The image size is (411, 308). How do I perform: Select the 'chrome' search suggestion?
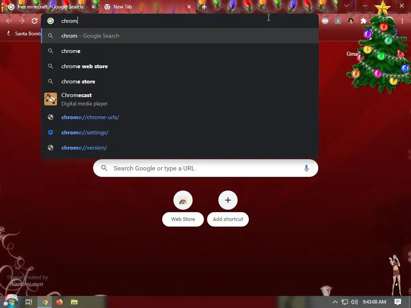coord(180,51)
